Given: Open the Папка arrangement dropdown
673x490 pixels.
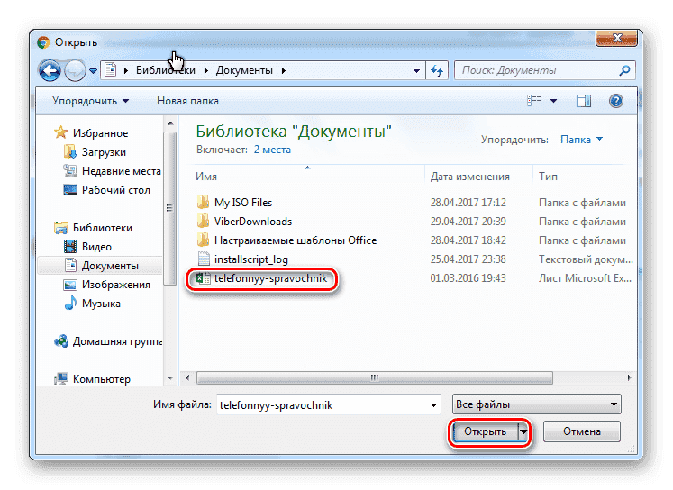Looking at the screenshot, I should click(x=581, y=140).
